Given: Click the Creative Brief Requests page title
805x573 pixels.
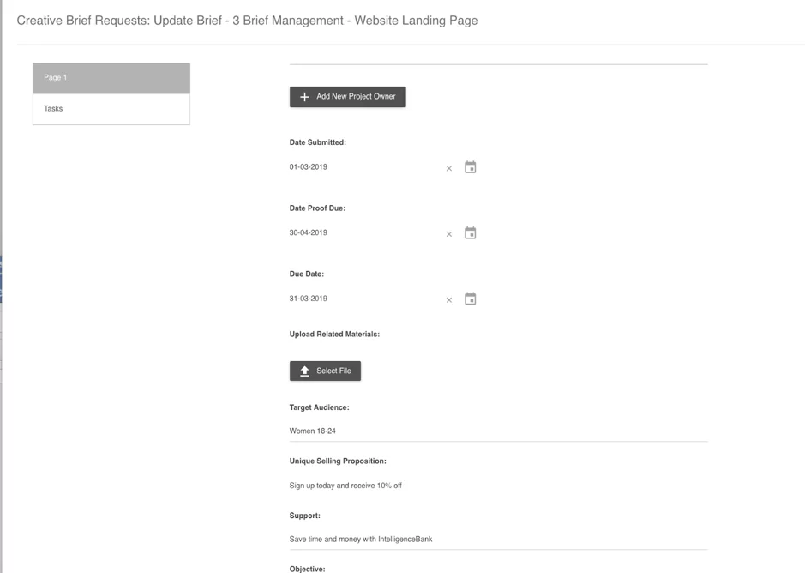Looking at the screenshot, I should pos(247,21).
